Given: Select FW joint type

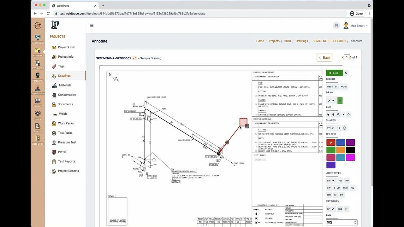Looking at the screenshot, I should tap(340, 181).
